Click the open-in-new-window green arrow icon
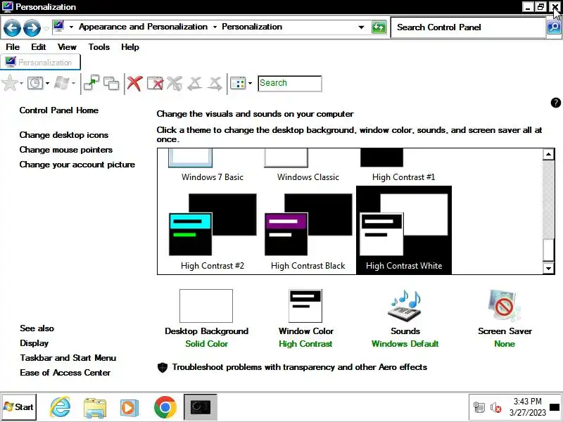 pyautogui.click(x=91, y=83)
